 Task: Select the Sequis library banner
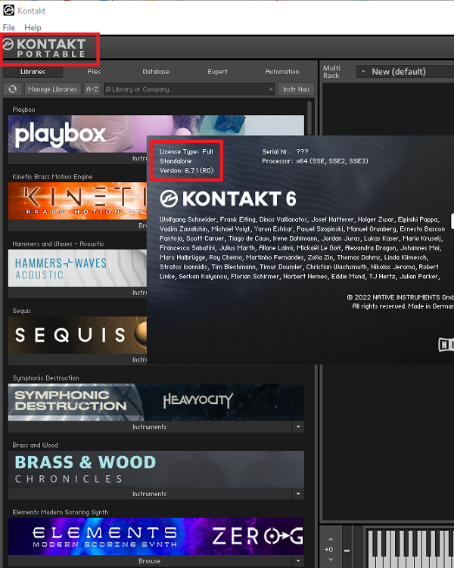point(77,335)
